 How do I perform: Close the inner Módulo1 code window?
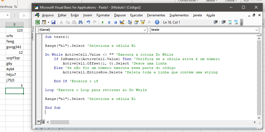coord(259,15)
